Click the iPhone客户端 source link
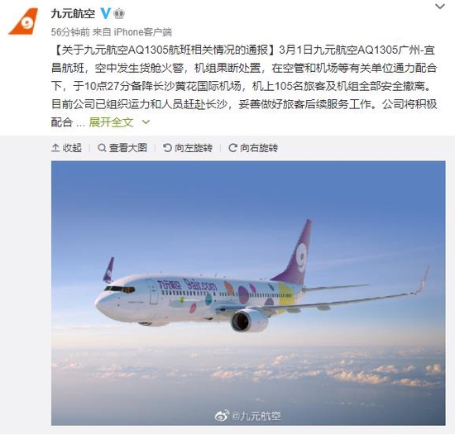The image size is (455, 439). coord(143,32)
